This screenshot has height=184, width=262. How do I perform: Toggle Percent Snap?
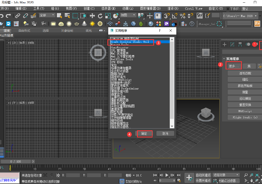tap(182, 16)
